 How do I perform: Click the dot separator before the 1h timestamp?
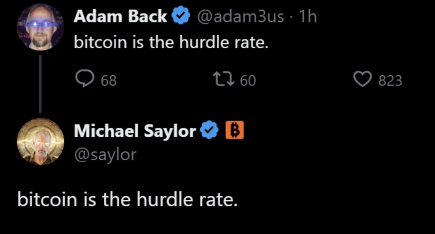tap(291, 16)
